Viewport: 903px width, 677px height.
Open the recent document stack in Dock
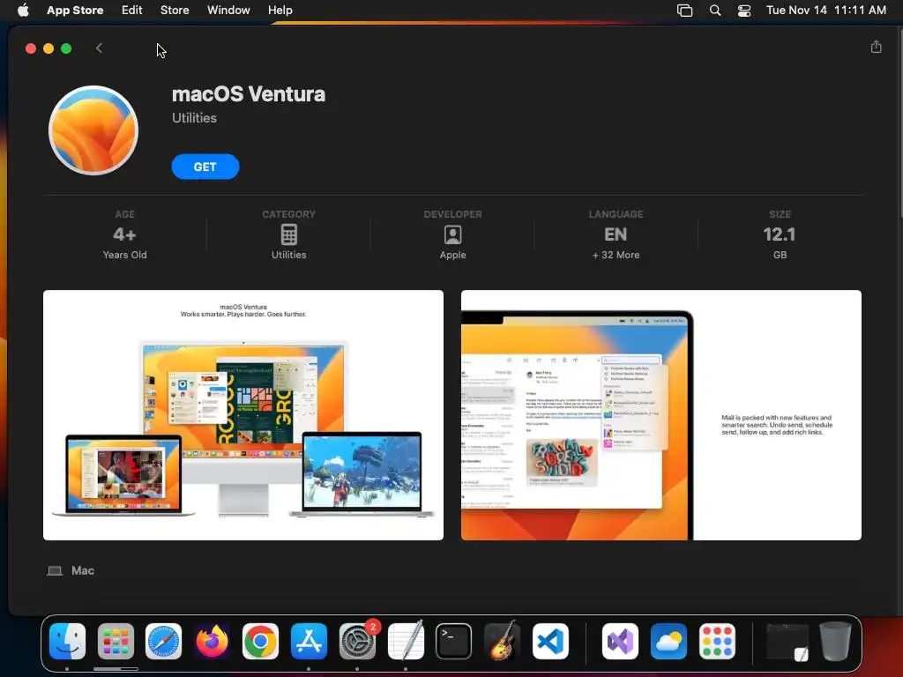point(787,641)
